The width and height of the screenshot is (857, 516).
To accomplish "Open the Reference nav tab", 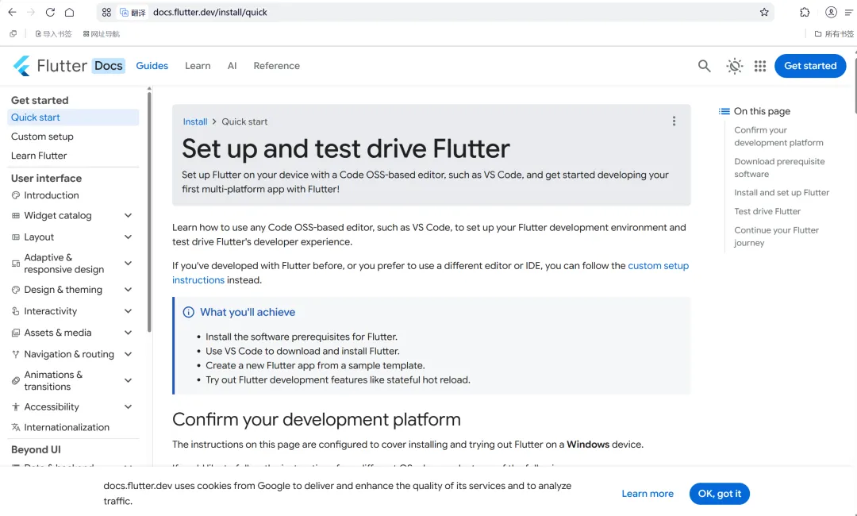I will 277,66.
